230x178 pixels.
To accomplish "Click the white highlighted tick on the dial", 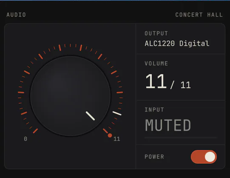I will [x=117, y=113].
